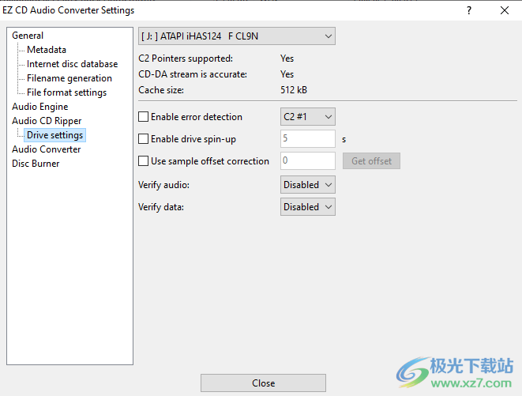Click the Get offset button
This screenshot has width=522, height=396.
[371, 161]
